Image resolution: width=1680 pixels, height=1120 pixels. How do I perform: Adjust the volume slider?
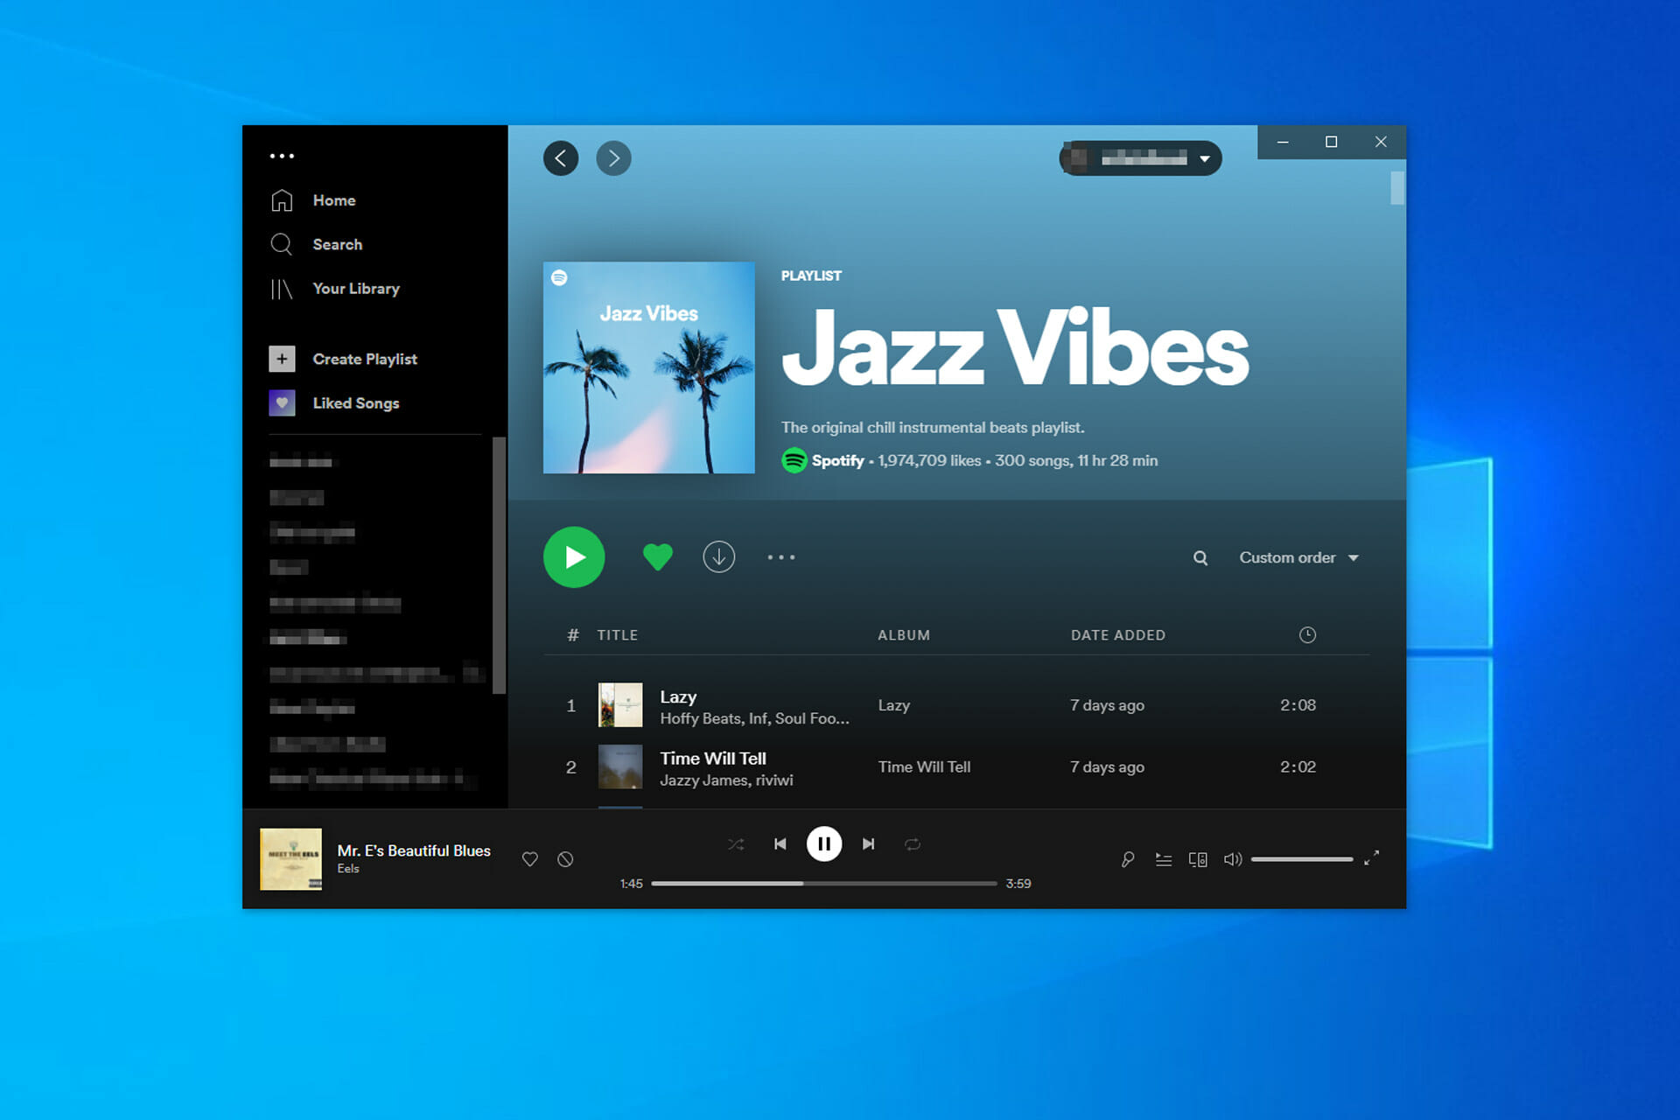point(1301,859)
